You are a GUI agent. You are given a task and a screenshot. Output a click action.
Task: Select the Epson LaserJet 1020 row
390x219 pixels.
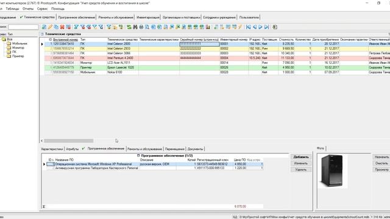point(217,68)
